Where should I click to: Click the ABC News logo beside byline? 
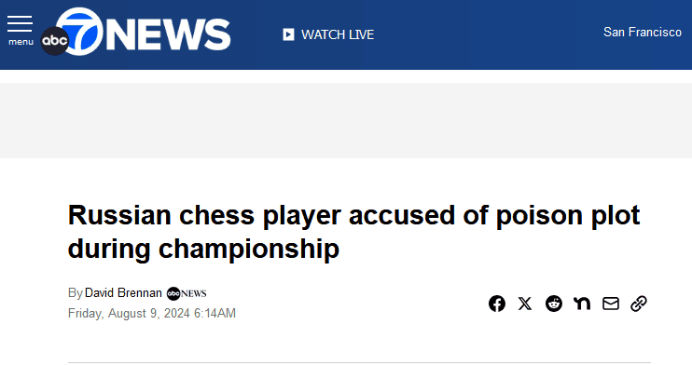[187, 293]
